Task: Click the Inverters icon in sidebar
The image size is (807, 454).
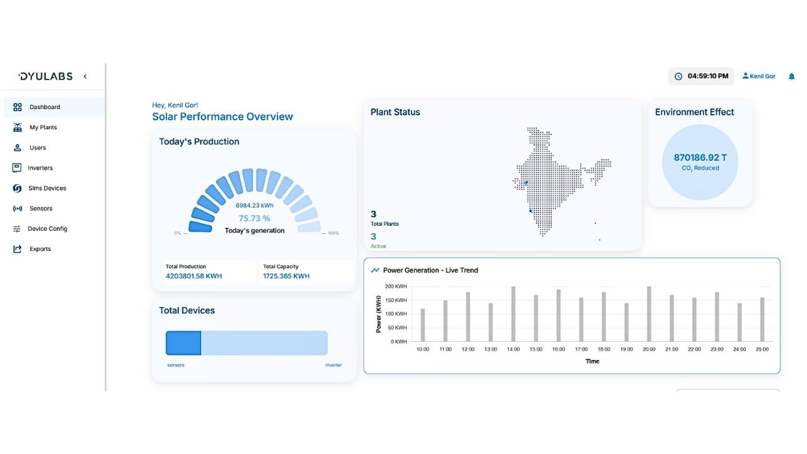Action: click(x=17, y=168)
